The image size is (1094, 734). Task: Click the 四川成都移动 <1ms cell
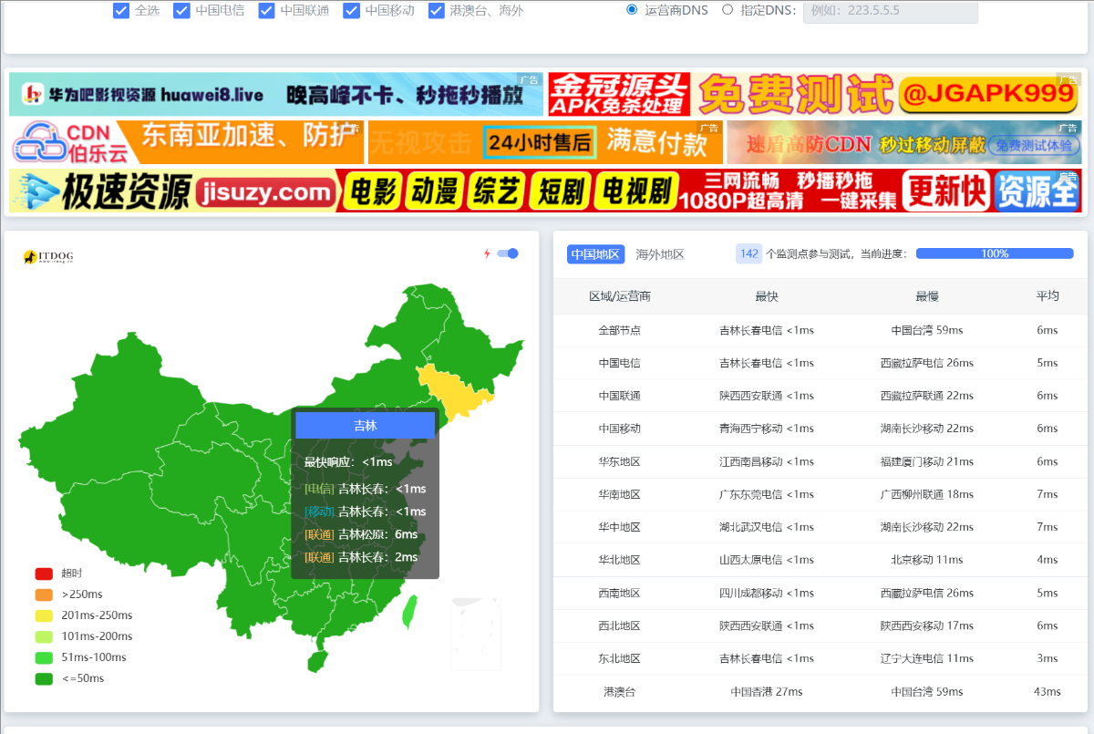coord(767,593)
